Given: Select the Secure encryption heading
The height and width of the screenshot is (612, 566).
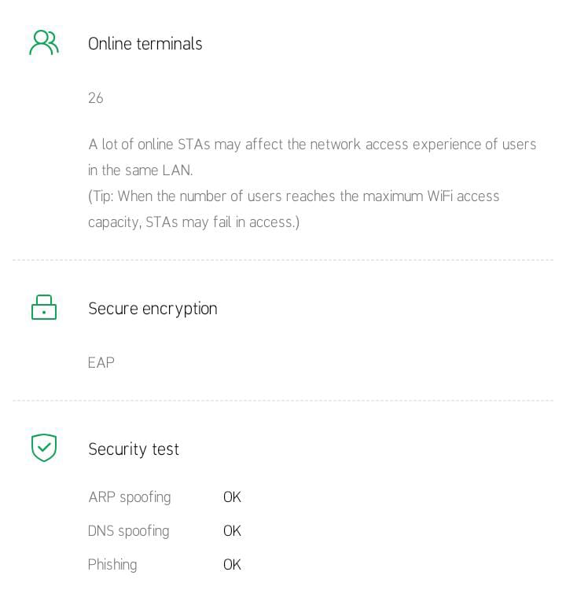Looking at the screenshot, I should 153,309.
